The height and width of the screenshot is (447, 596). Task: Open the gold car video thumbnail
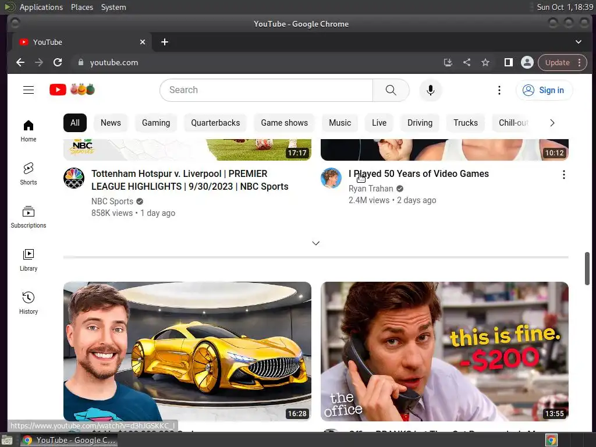187,351
